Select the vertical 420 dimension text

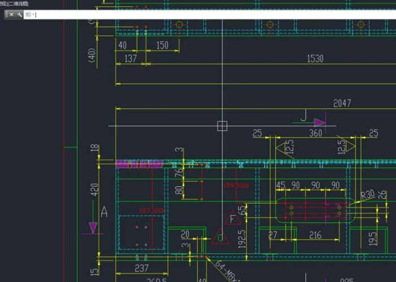click(94, 189)
